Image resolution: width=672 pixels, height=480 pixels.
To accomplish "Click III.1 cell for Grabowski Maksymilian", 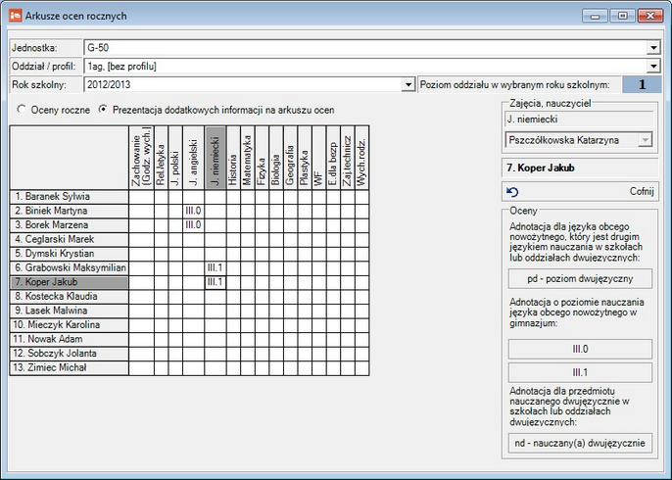I will tap(216, 267).
